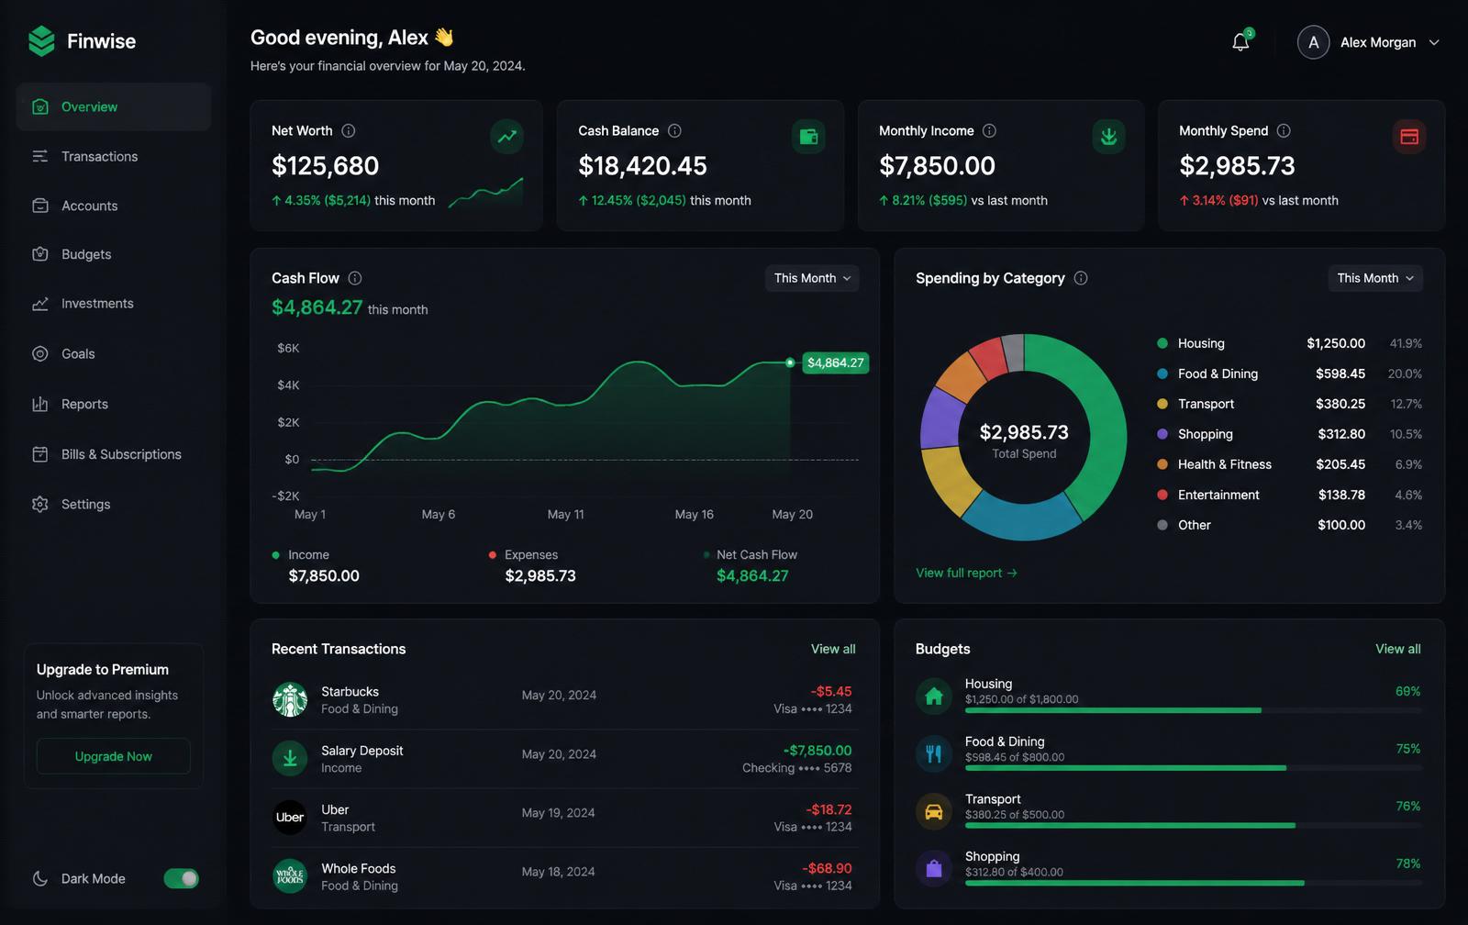The image size is (1468, 925).
Task: Click View all in Recent Transactions
Action: click(833, 649)
